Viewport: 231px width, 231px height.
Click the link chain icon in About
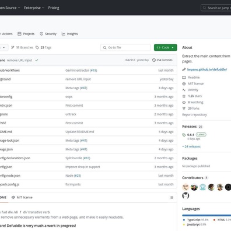pos(184,69)
